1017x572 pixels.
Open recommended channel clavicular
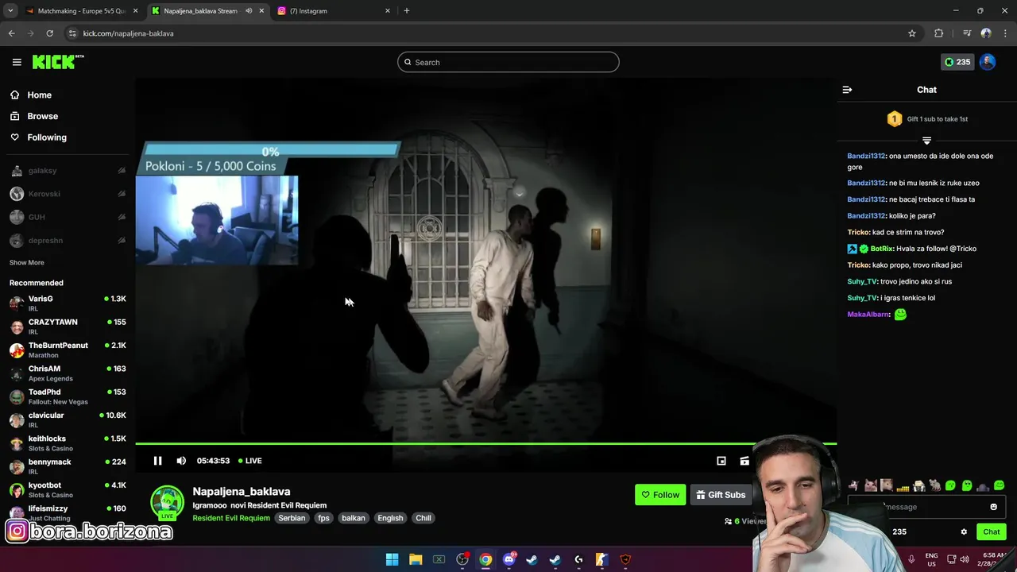(68, 419)
